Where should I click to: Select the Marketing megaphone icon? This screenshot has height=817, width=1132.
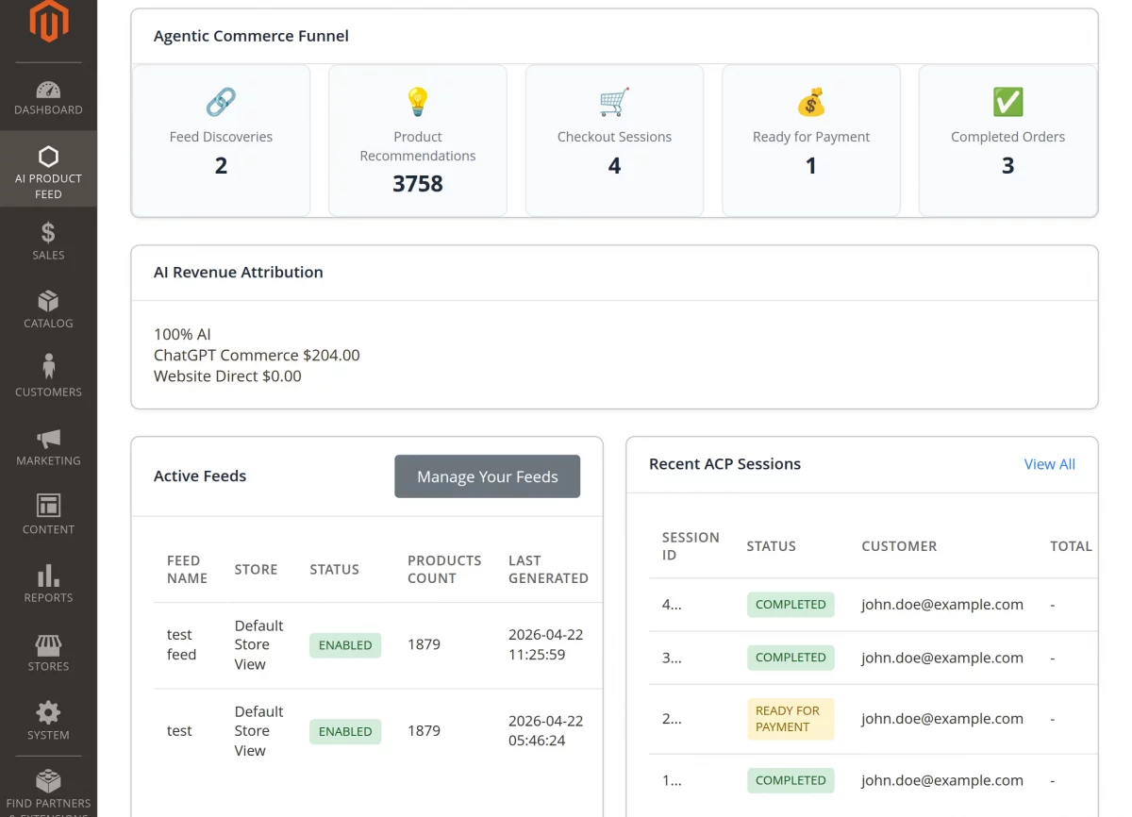(48, 438)
